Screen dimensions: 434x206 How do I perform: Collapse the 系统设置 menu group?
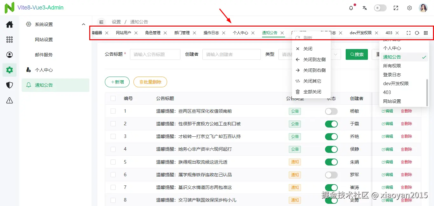(56, 24)
